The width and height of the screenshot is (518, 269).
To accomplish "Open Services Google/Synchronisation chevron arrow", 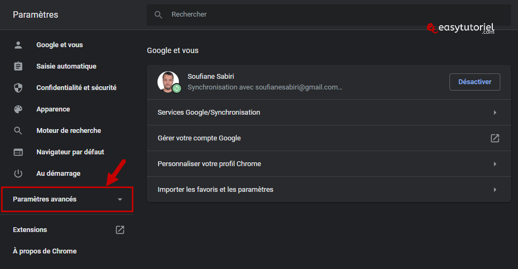I will coord(495,113).
